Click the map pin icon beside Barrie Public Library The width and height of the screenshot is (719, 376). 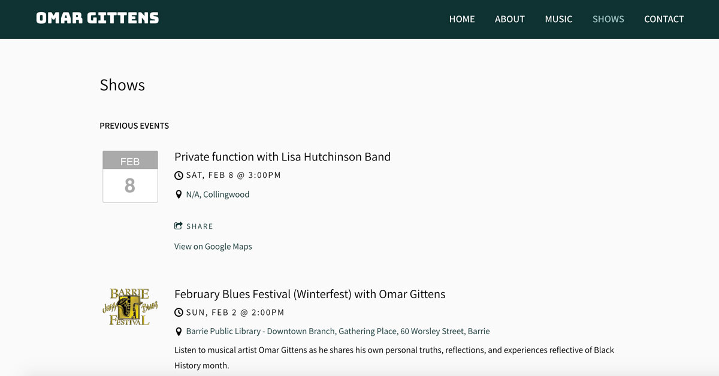tap(179, 332)
